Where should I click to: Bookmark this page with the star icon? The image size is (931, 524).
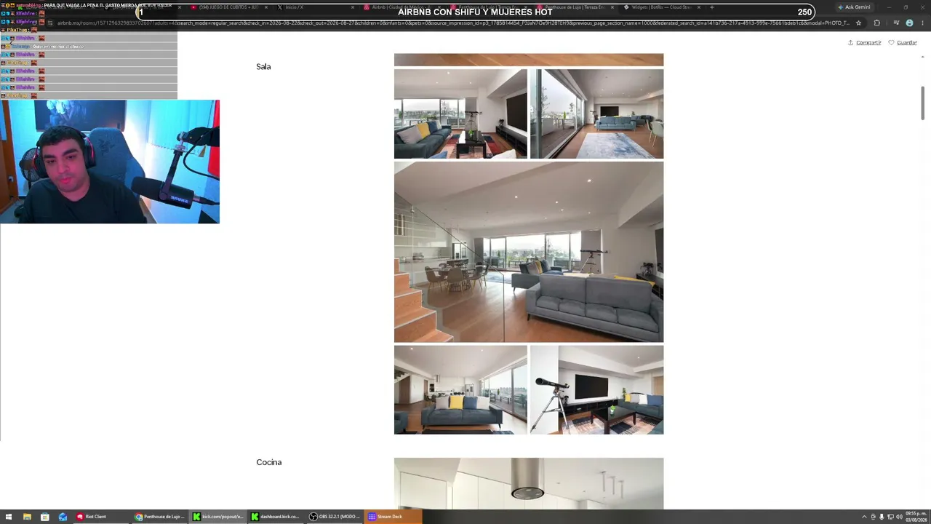[x=858, y=23]
